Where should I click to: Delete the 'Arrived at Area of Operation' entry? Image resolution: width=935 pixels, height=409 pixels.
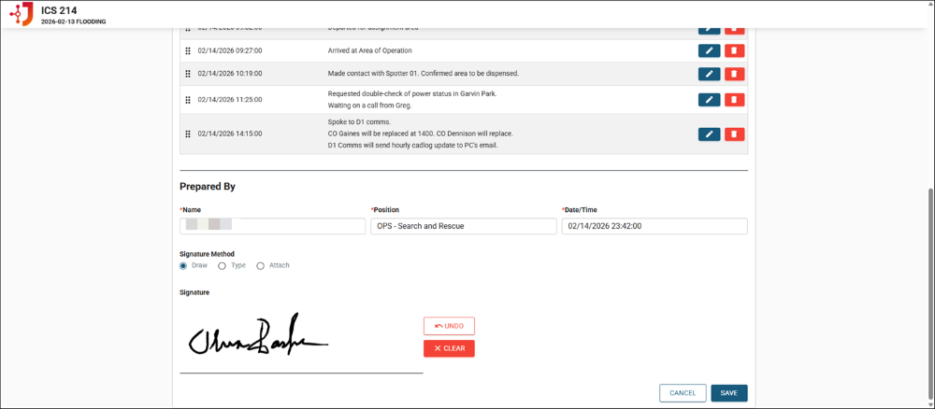pos(734,50)
